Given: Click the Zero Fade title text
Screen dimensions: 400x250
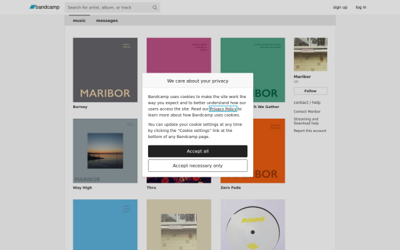Looking at the screenshot, I should [x=231, y=187].
